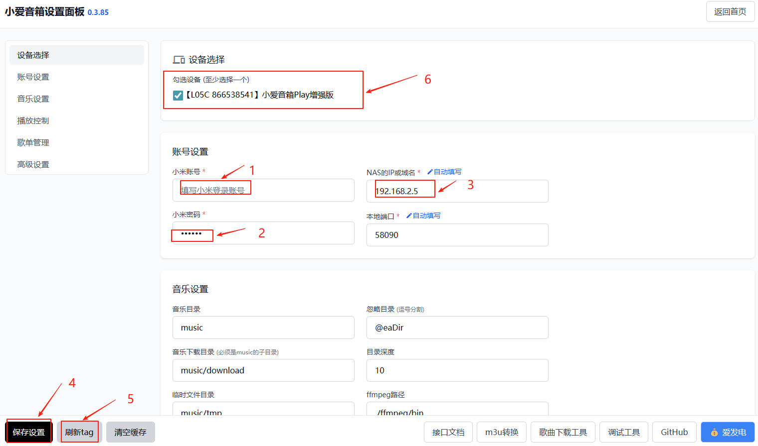The width and height of the screenshot is (758, 446).
Task: Open the m3u转换 tool
Action: click(x=502, y=432)
